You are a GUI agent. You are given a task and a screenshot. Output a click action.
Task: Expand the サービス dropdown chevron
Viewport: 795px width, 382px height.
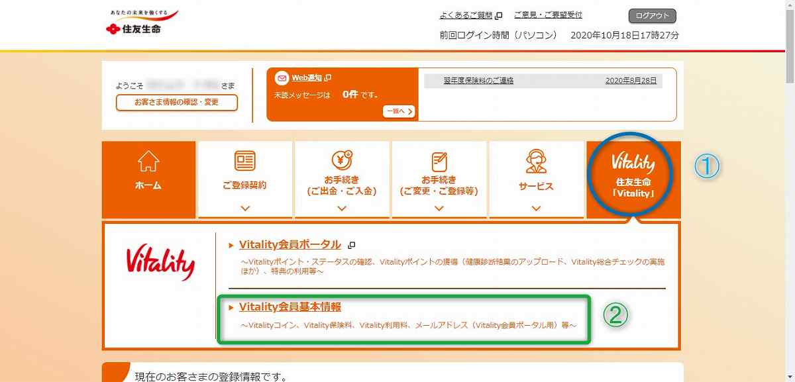coord(536,206)
